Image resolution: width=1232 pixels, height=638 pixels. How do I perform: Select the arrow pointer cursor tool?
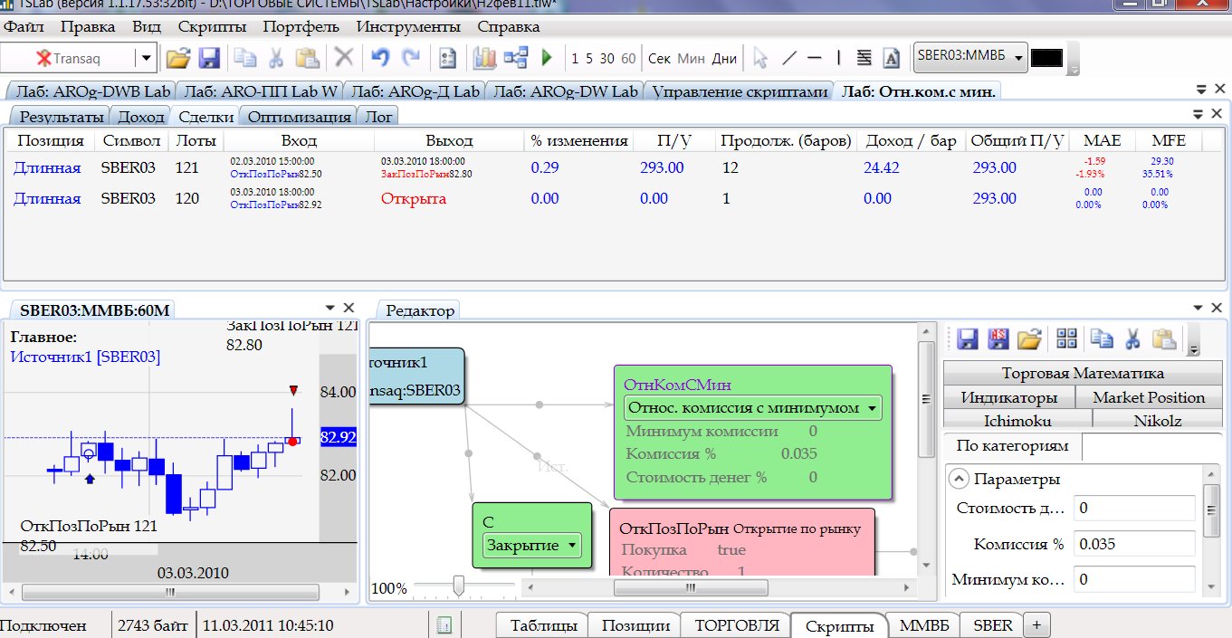tap(760, 58)
